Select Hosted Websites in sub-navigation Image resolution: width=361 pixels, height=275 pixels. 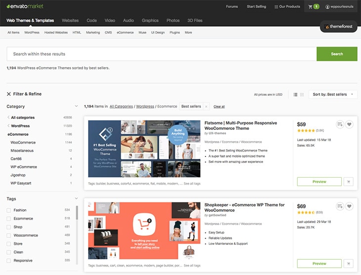coord(56,33)
